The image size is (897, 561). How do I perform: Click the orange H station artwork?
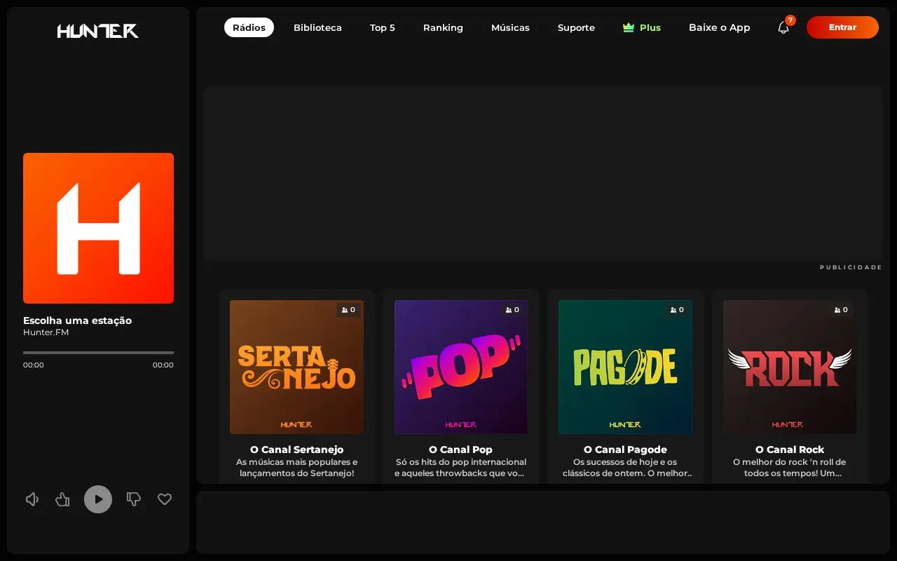pos(98,228)
